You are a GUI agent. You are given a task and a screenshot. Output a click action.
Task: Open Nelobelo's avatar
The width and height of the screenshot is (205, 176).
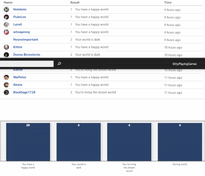(x=6, y=9)
